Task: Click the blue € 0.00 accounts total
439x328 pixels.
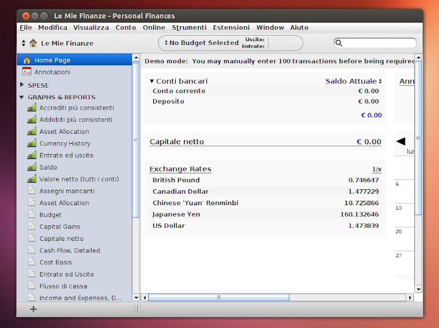Action: coord(372,115)
